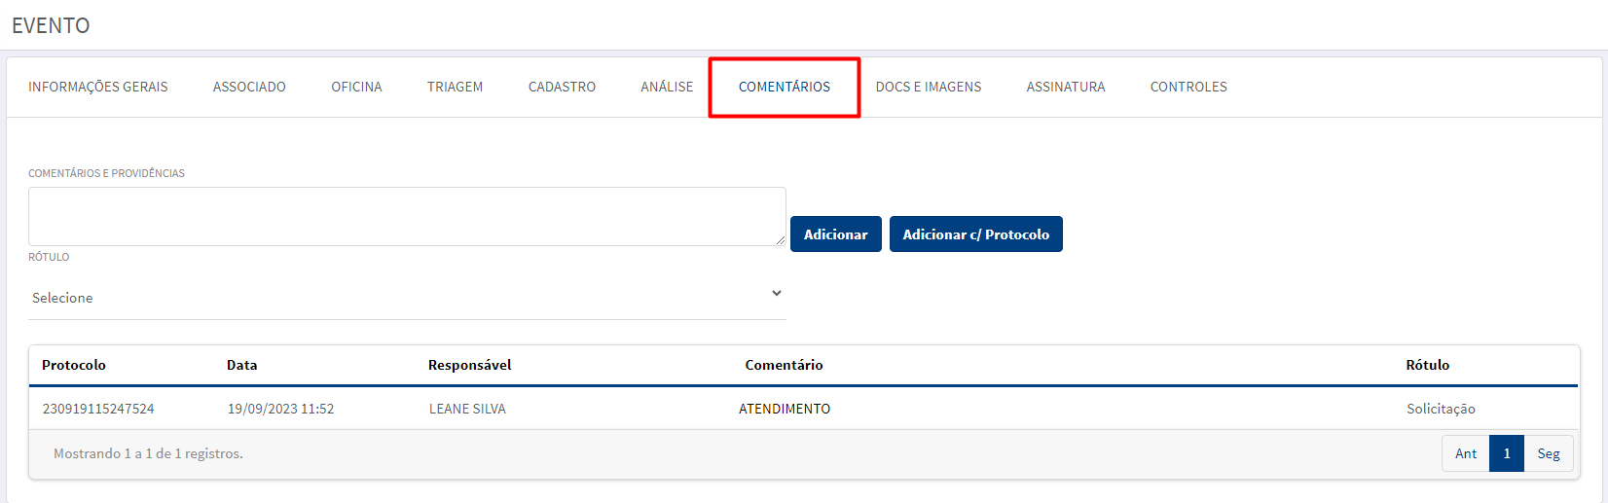1608x503 pixels.
Task: Go to previous page with Ant
Action: (1466, 453)
